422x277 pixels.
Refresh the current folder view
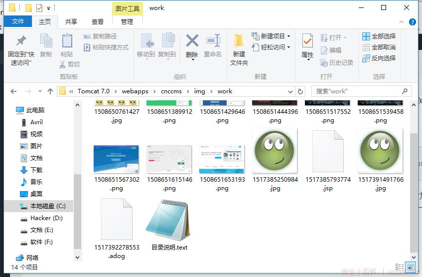point(300,92)
